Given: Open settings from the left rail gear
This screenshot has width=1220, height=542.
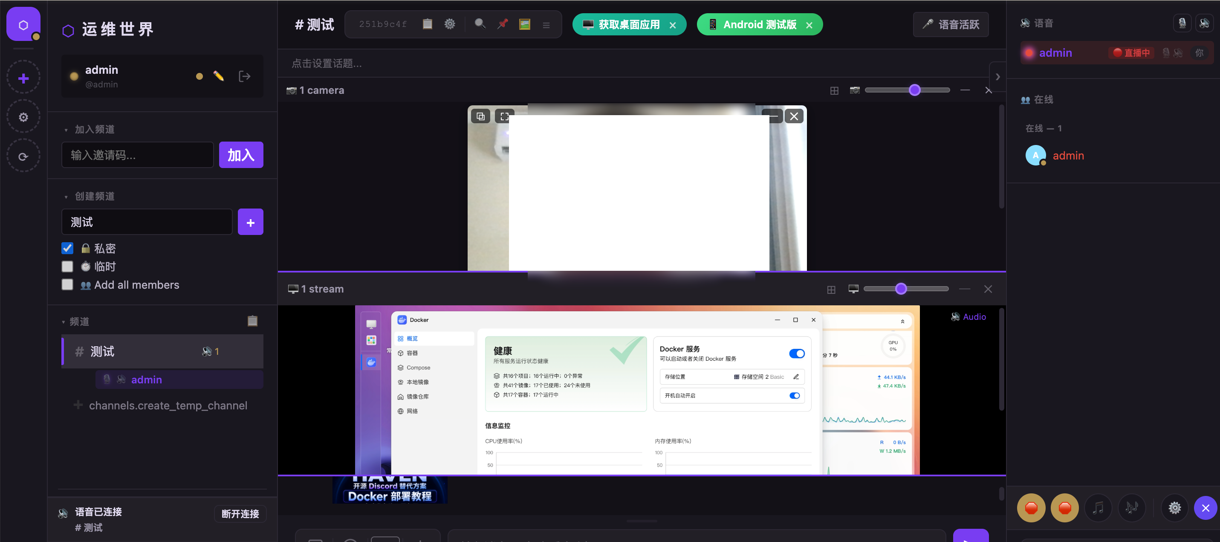Looking at the screenshot, I should (x=23, y=117).
